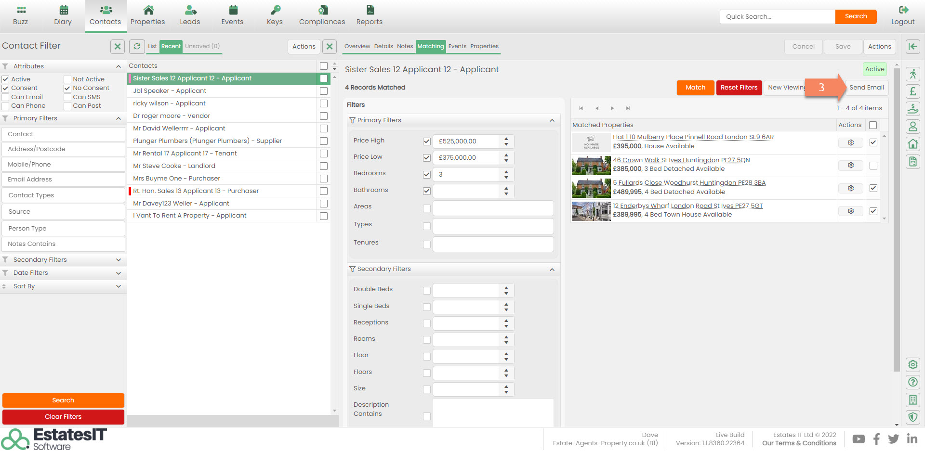Click the refresh icon beside the List tab
The image size is (925, 451).
pos(137,46)
